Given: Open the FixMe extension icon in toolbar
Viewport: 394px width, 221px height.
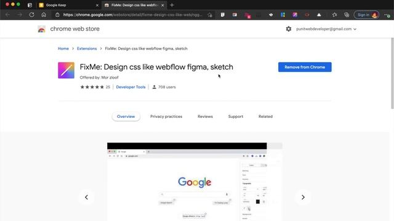Looking at the screenshot, I should coord(295,15).
